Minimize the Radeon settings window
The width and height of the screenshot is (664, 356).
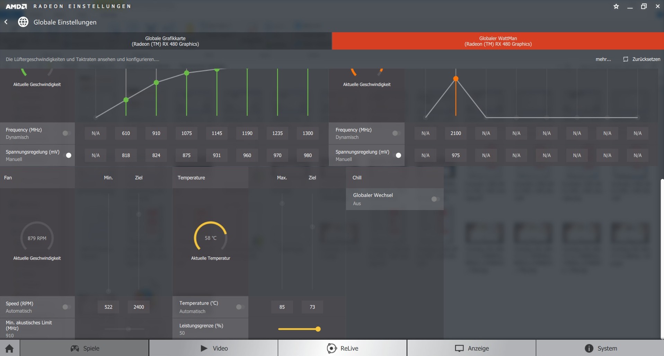tap(630, 8)
